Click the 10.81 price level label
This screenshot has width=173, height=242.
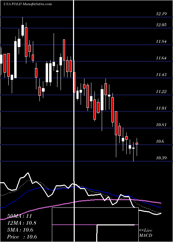161,124
